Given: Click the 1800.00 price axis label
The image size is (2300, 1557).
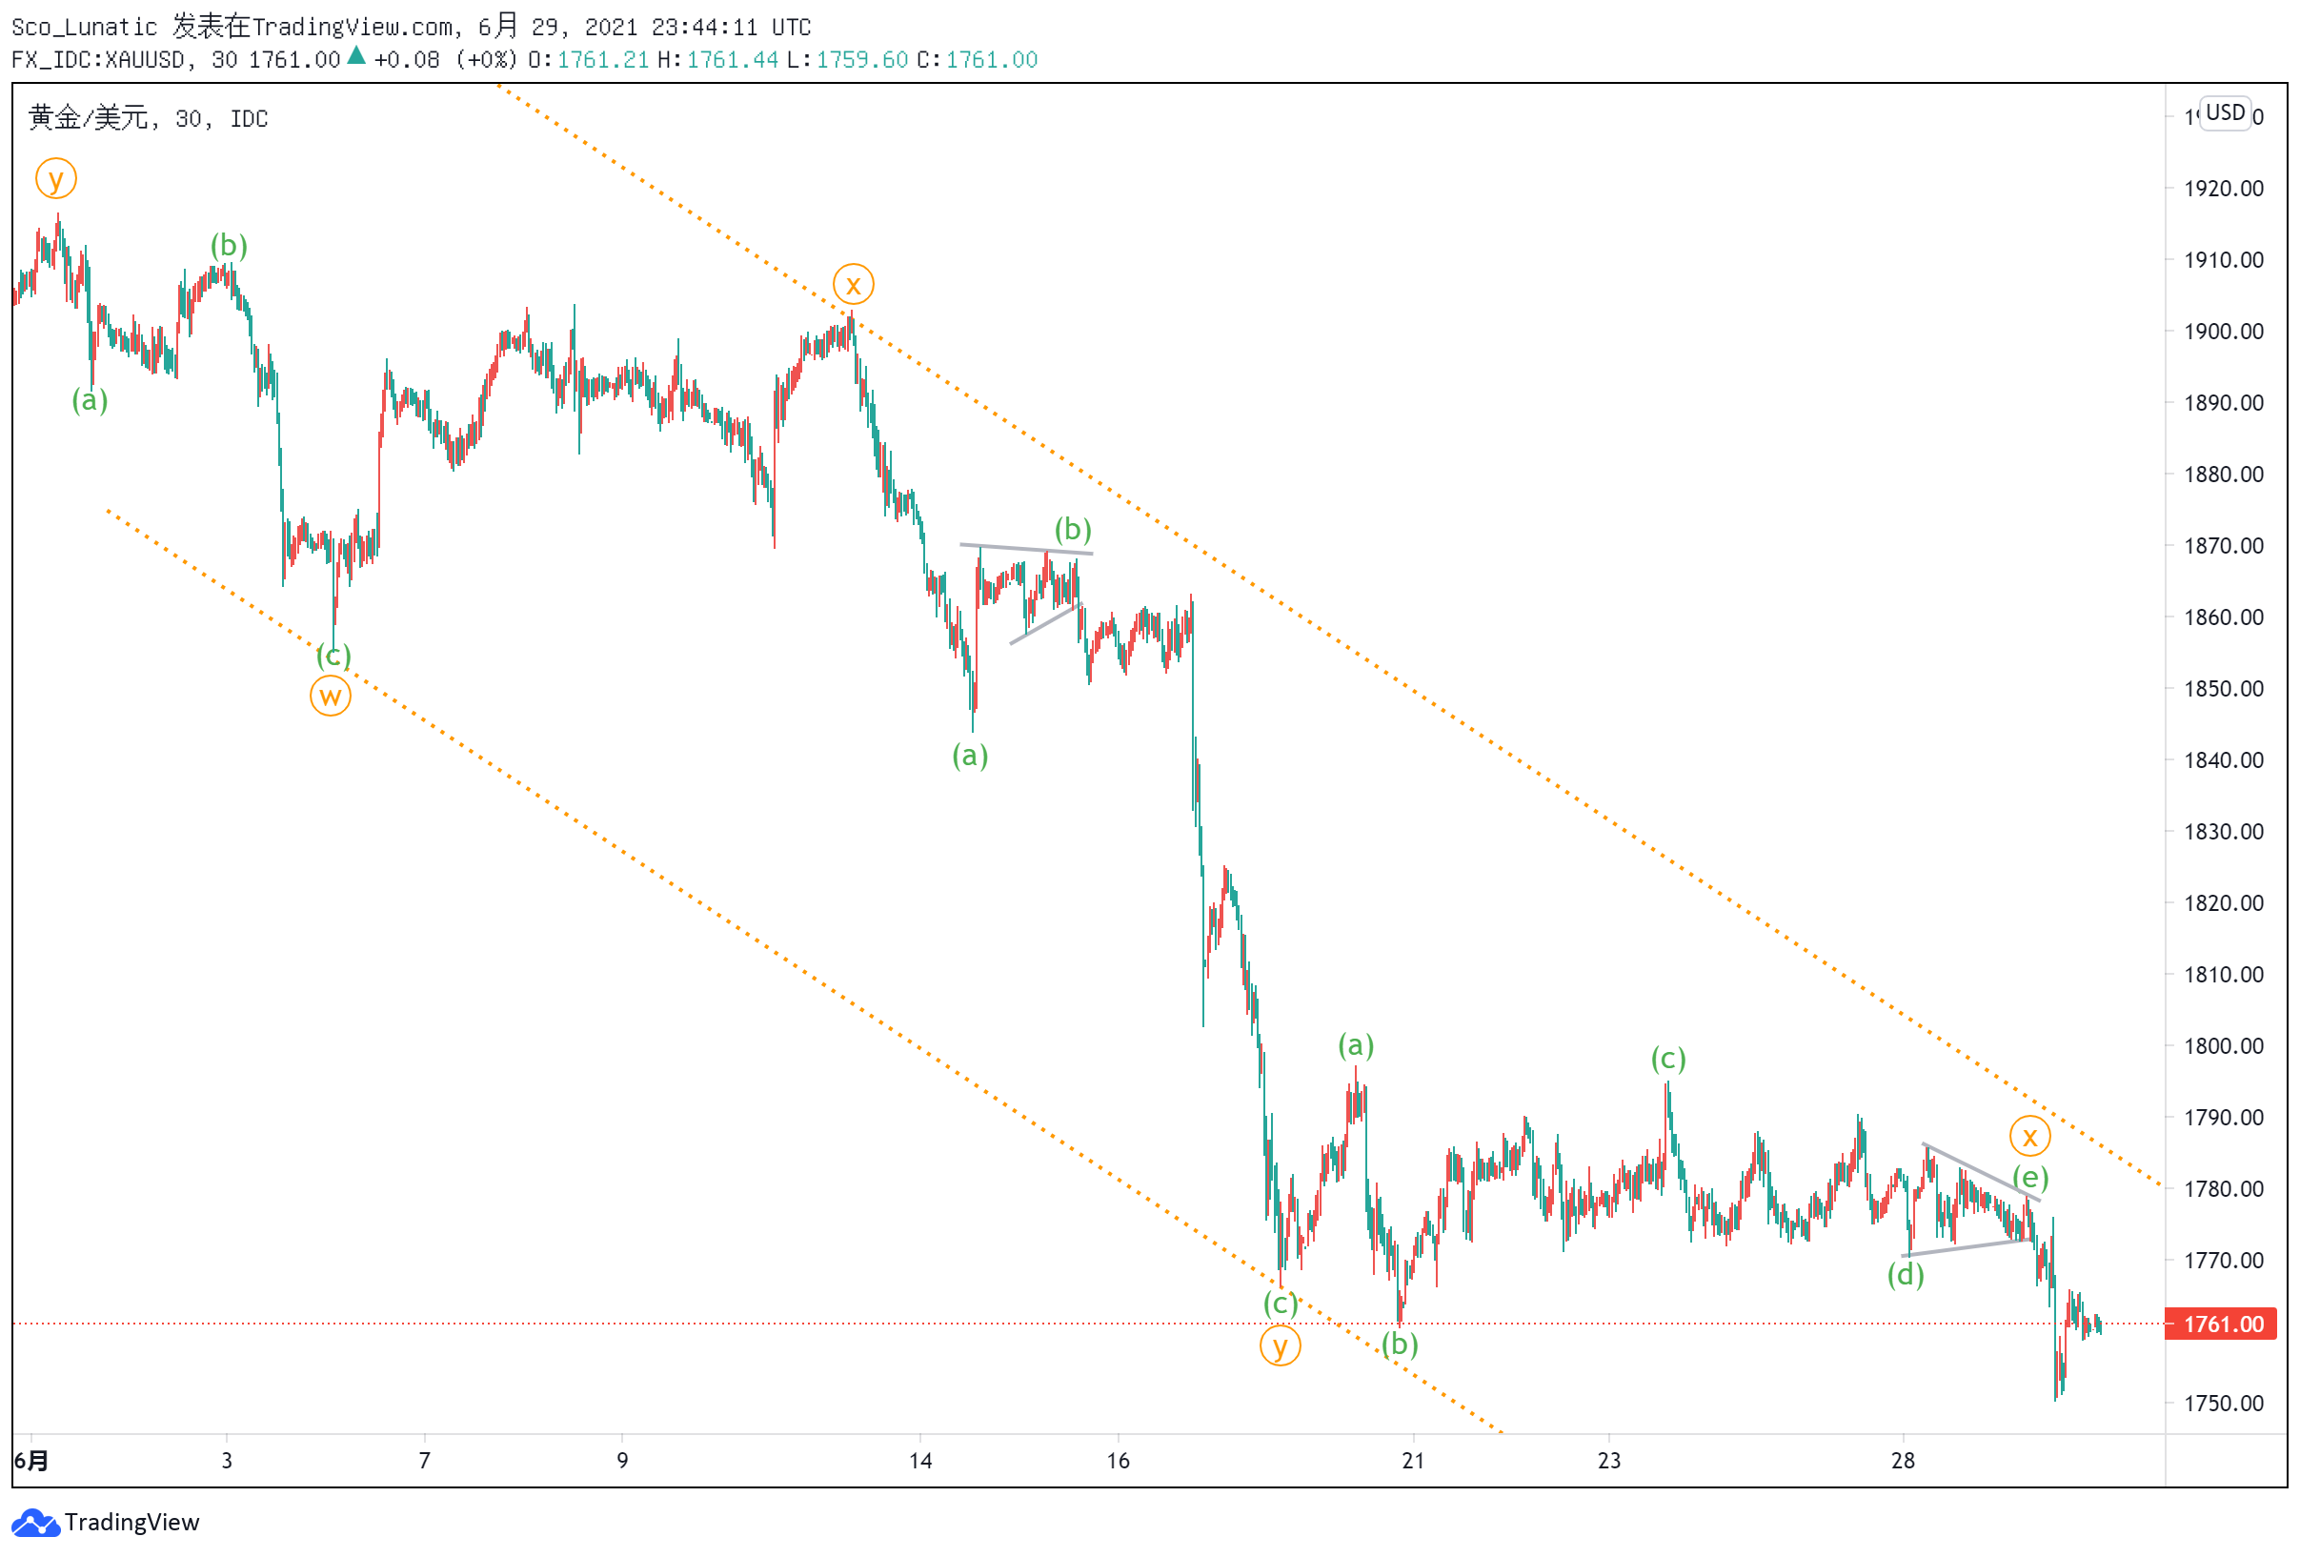Looking at the screenshot, I should [x=2224, y=1046].
